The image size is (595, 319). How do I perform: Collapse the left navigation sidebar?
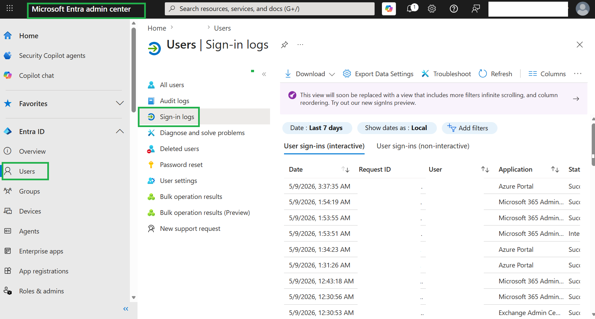pyautogui.click(x=126, y=309)
